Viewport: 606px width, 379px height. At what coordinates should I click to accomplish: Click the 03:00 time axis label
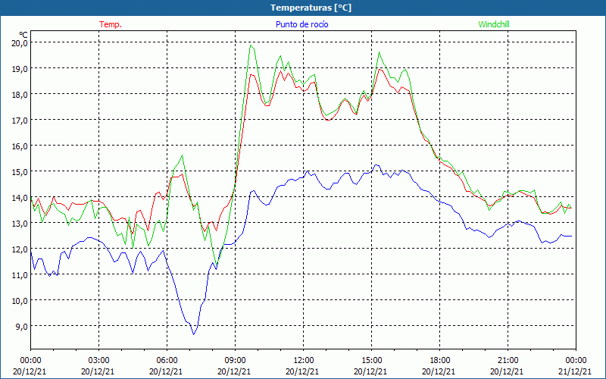pos(98,360)
